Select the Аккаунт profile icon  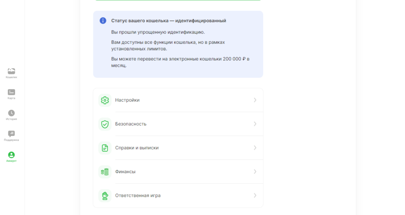click(11, 155)
